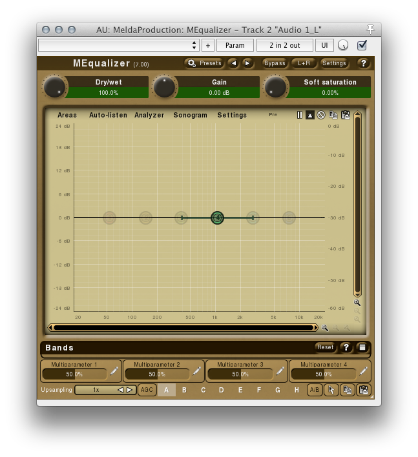Open the Auto-listen menu
This screenshot has width=418, height=457.
click(109, 115)
